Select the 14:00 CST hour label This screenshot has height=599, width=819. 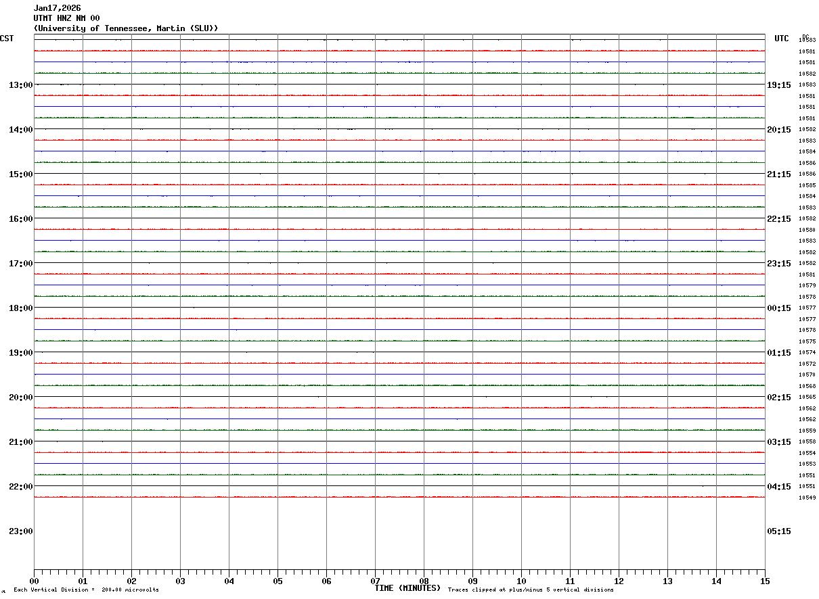click(x=21, y=130)
